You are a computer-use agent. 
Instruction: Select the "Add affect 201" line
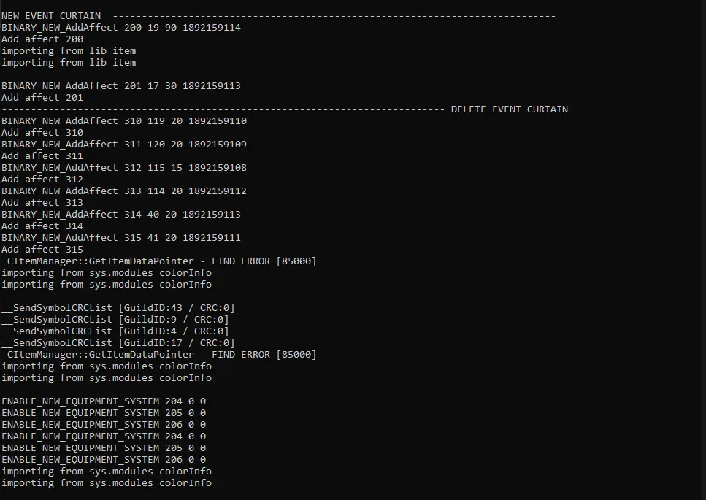pyautogui.click(x=42, y=98)
